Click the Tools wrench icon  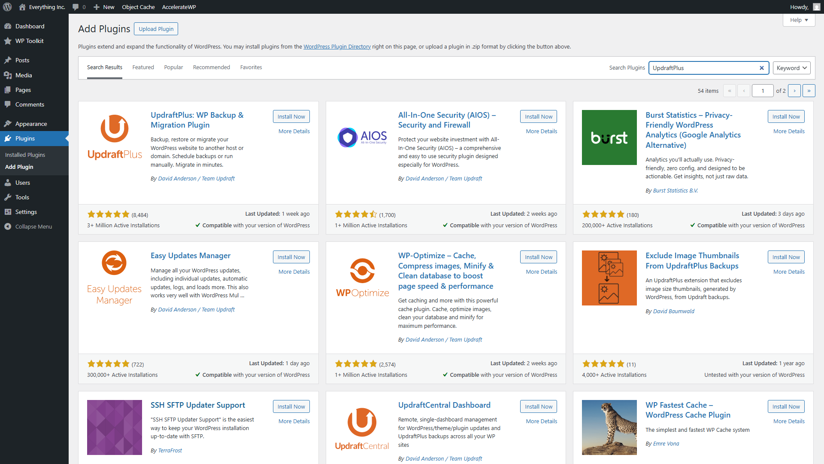point(8,197)
